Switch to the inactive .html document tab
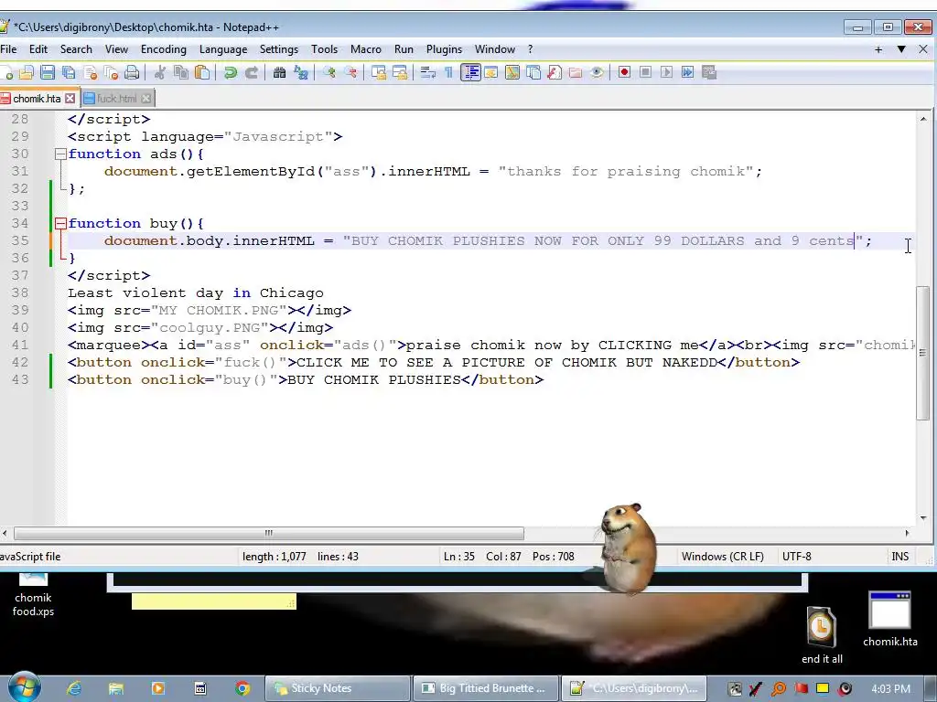This screenshot has height=702, width=937. (116, 99)
